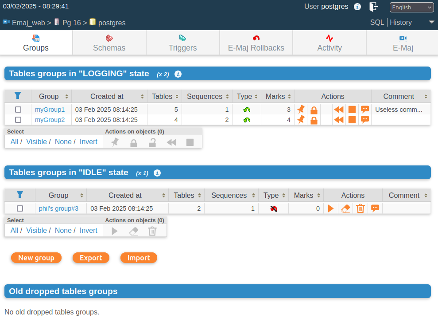Stop myGroup1 with the square icon

tap(352, 110)
